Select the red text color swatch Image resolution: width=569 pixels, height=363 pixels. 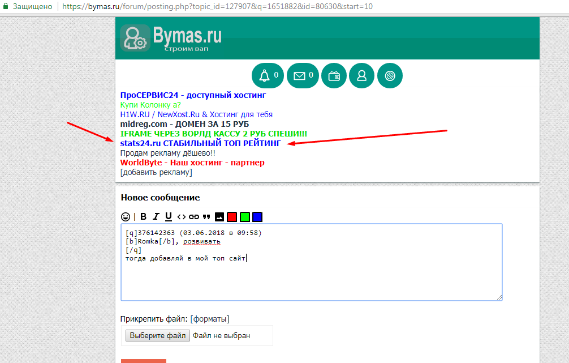point(232,216)
